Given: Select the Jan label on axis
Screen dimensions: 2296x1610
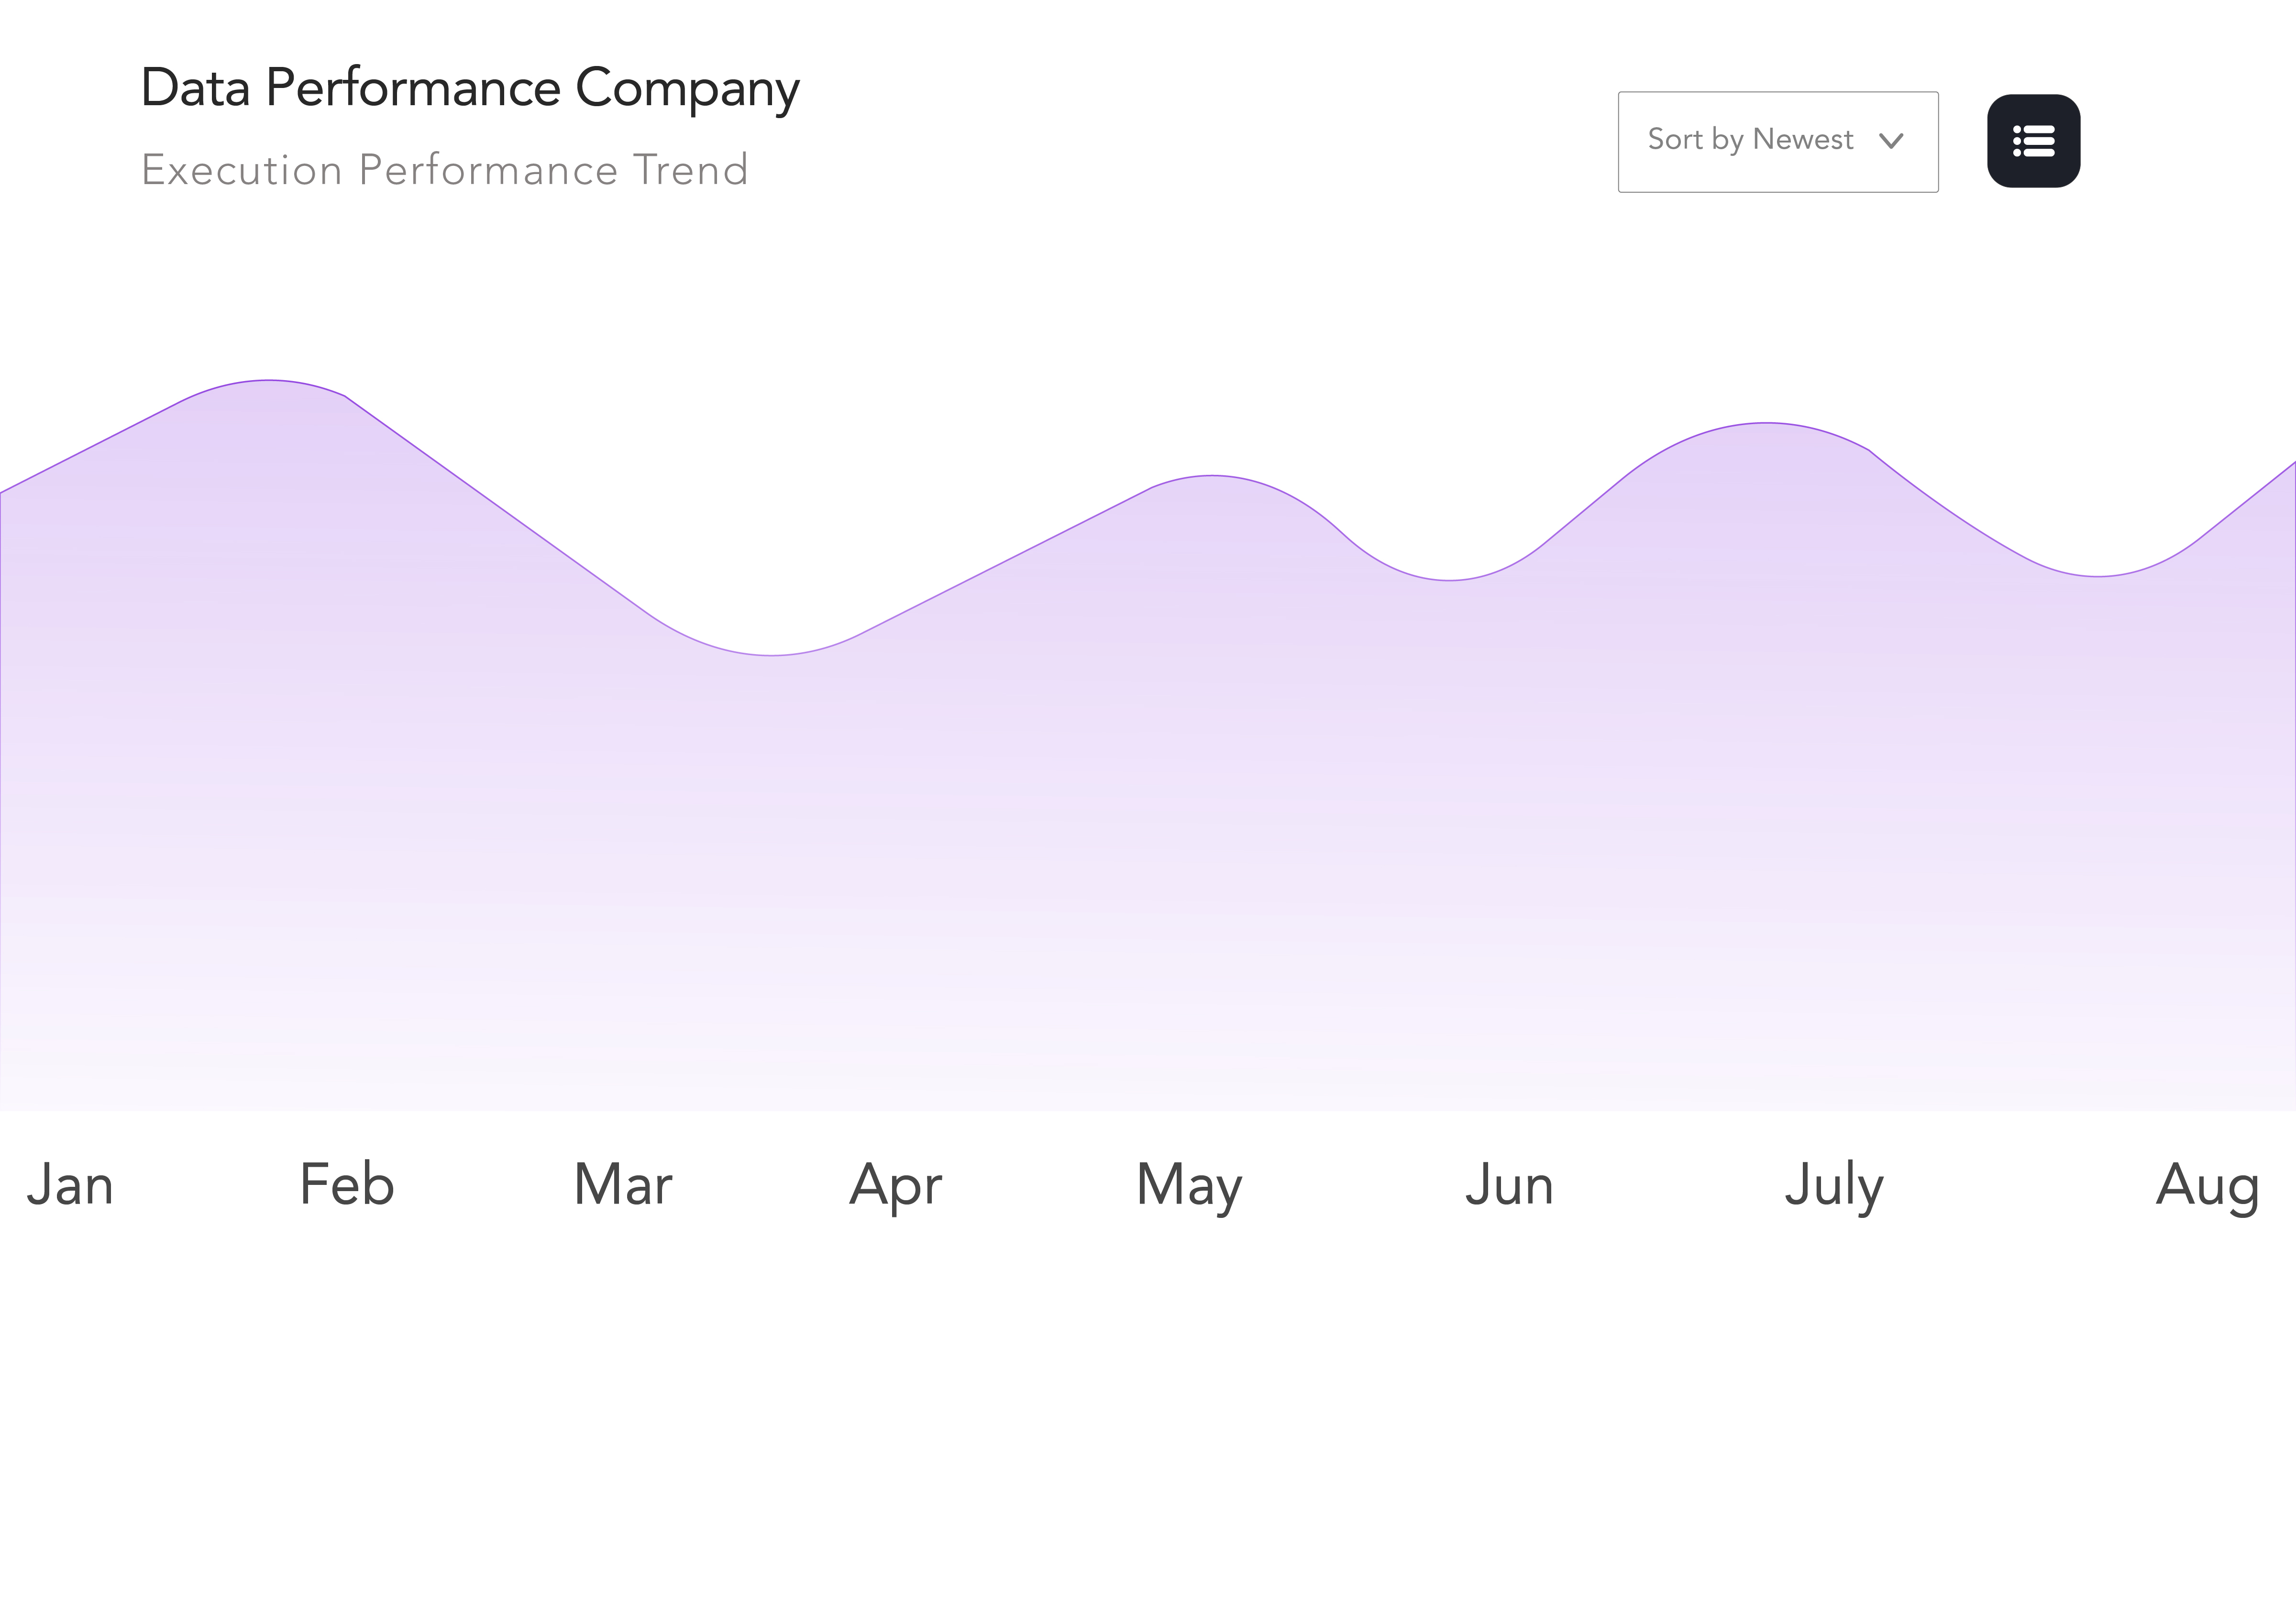Looking at the screenshot, I should tap(70, 1185).
